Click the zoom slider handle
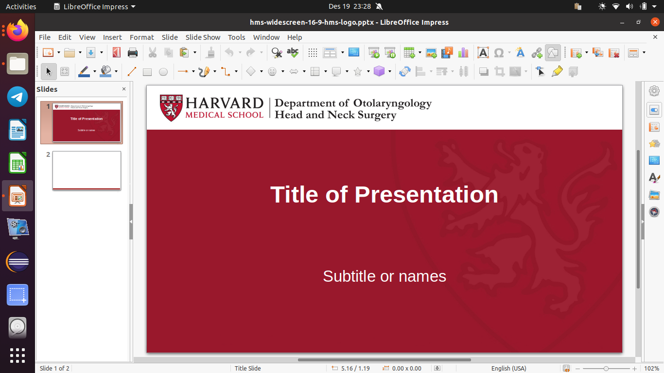This screenshot has height=373, width=664. tap(606, 368)
